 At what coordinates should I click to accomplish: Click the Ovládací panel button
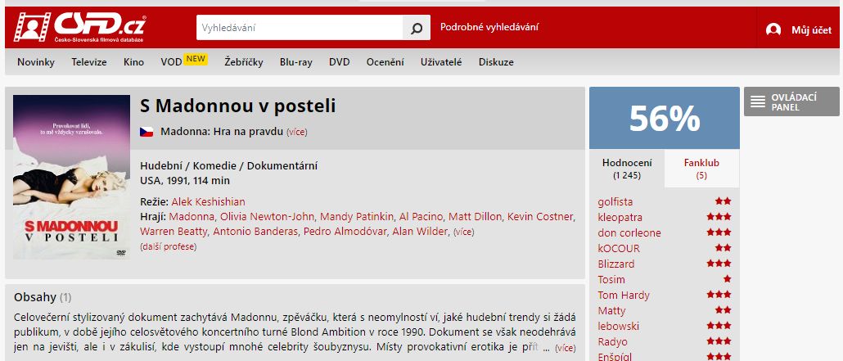point(791,102)
